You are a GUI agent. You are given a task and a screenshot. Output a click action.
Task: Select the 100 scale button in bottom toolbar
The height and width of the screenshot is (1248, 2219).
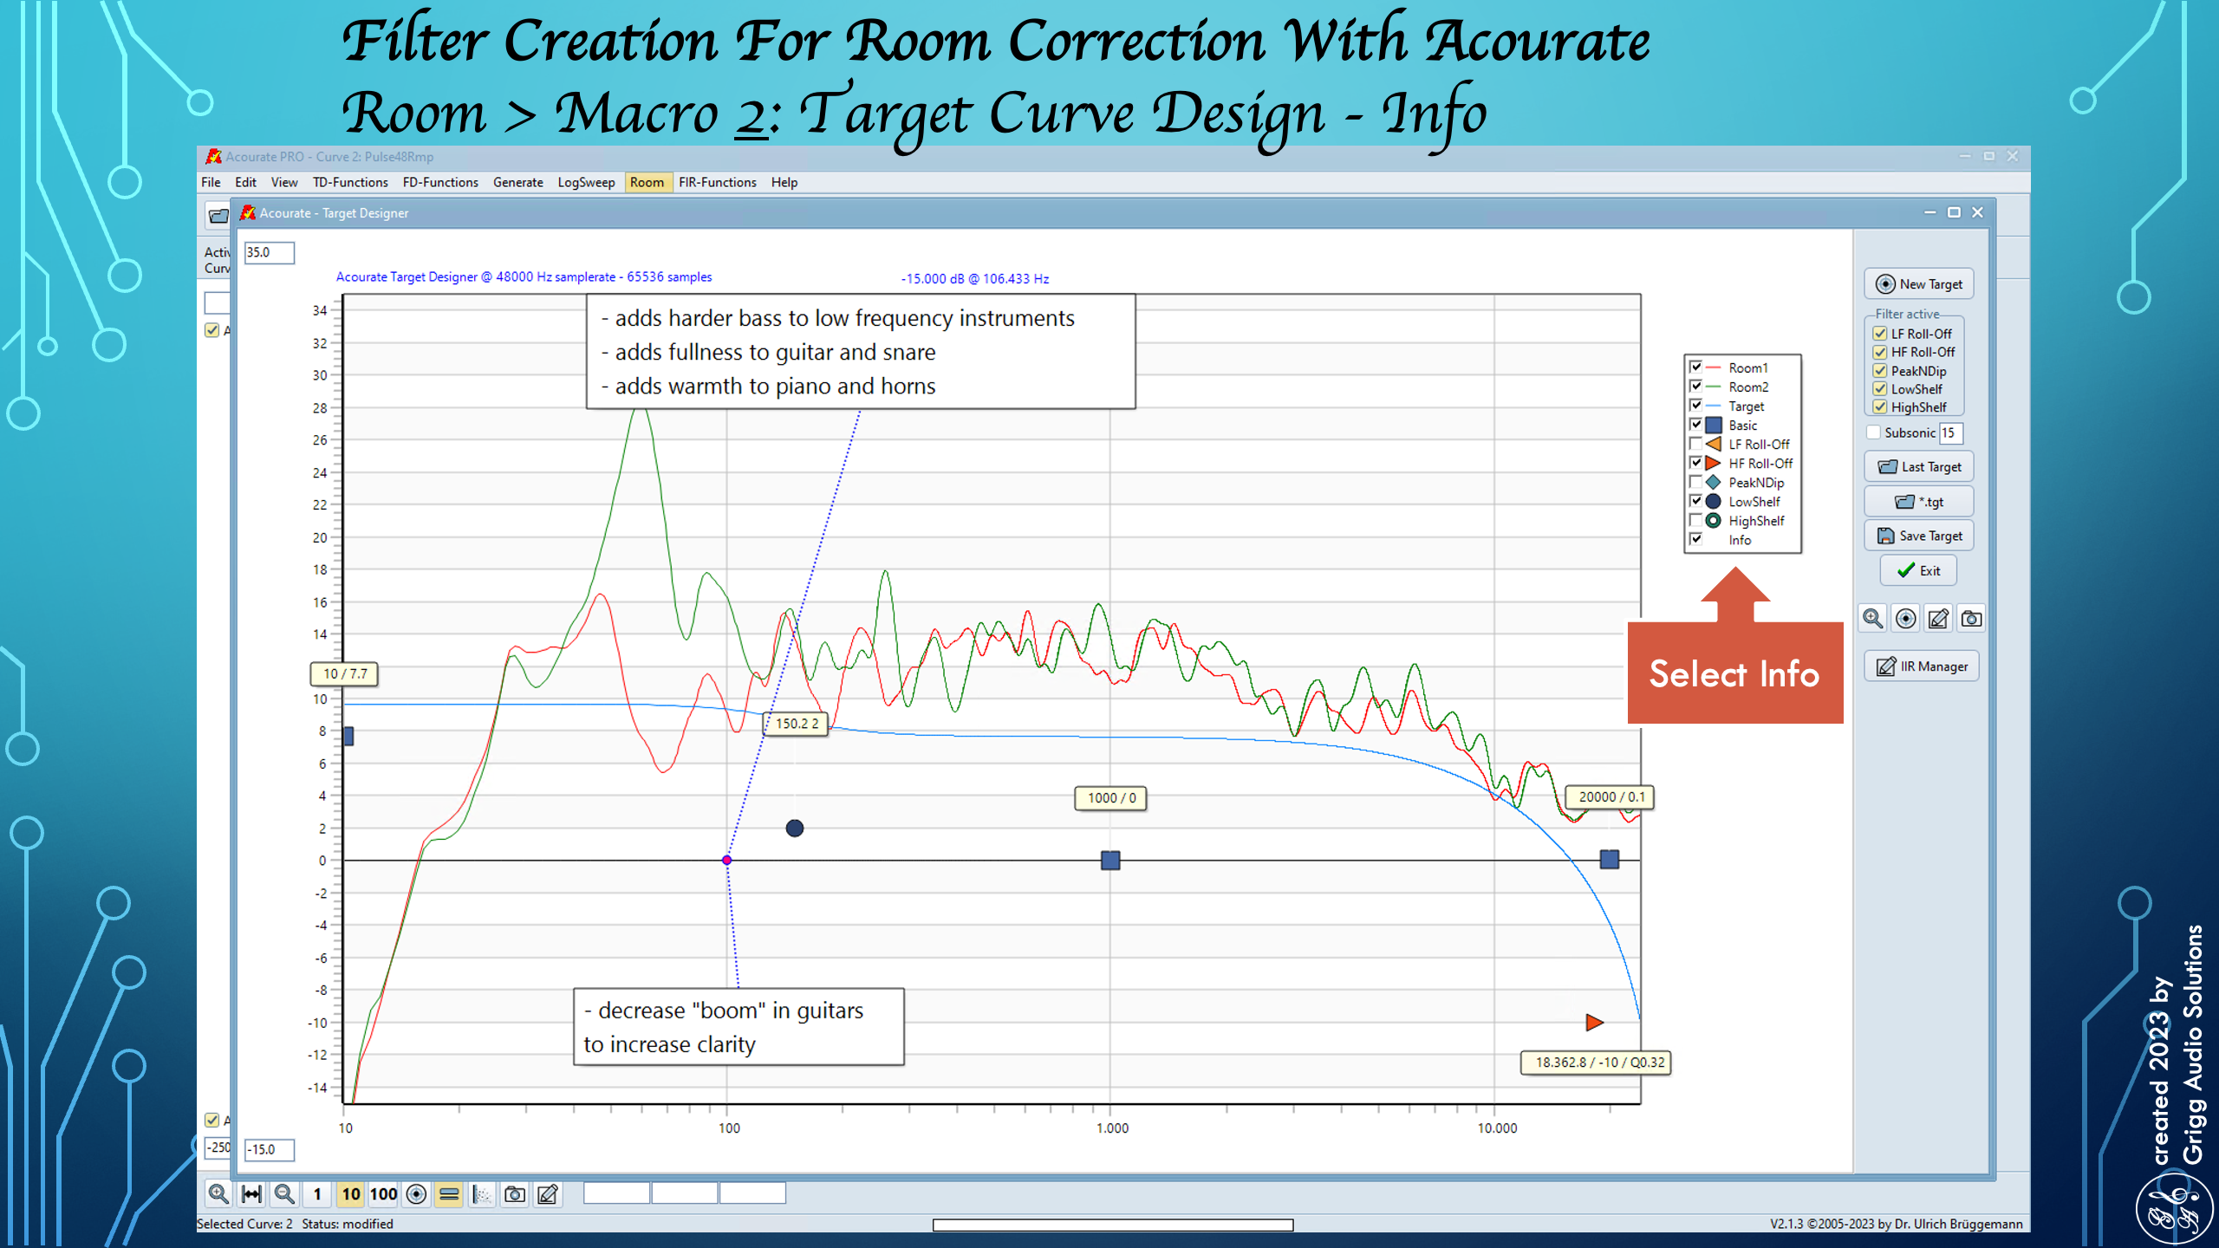click(x=383, y=1193)
